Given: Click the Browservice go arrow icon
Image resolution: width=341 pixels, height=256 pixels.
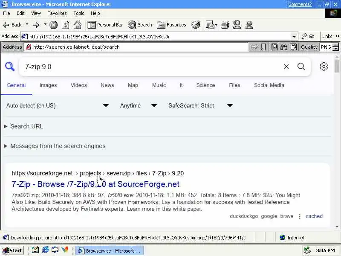Looking at the screenshot, I should (254, 47).
